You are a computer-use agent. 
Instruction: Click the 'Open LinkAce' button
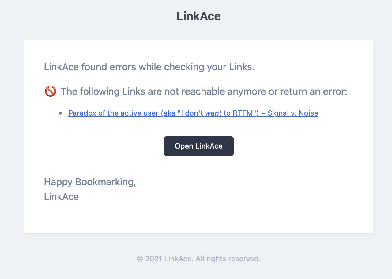tap(198, 146)
